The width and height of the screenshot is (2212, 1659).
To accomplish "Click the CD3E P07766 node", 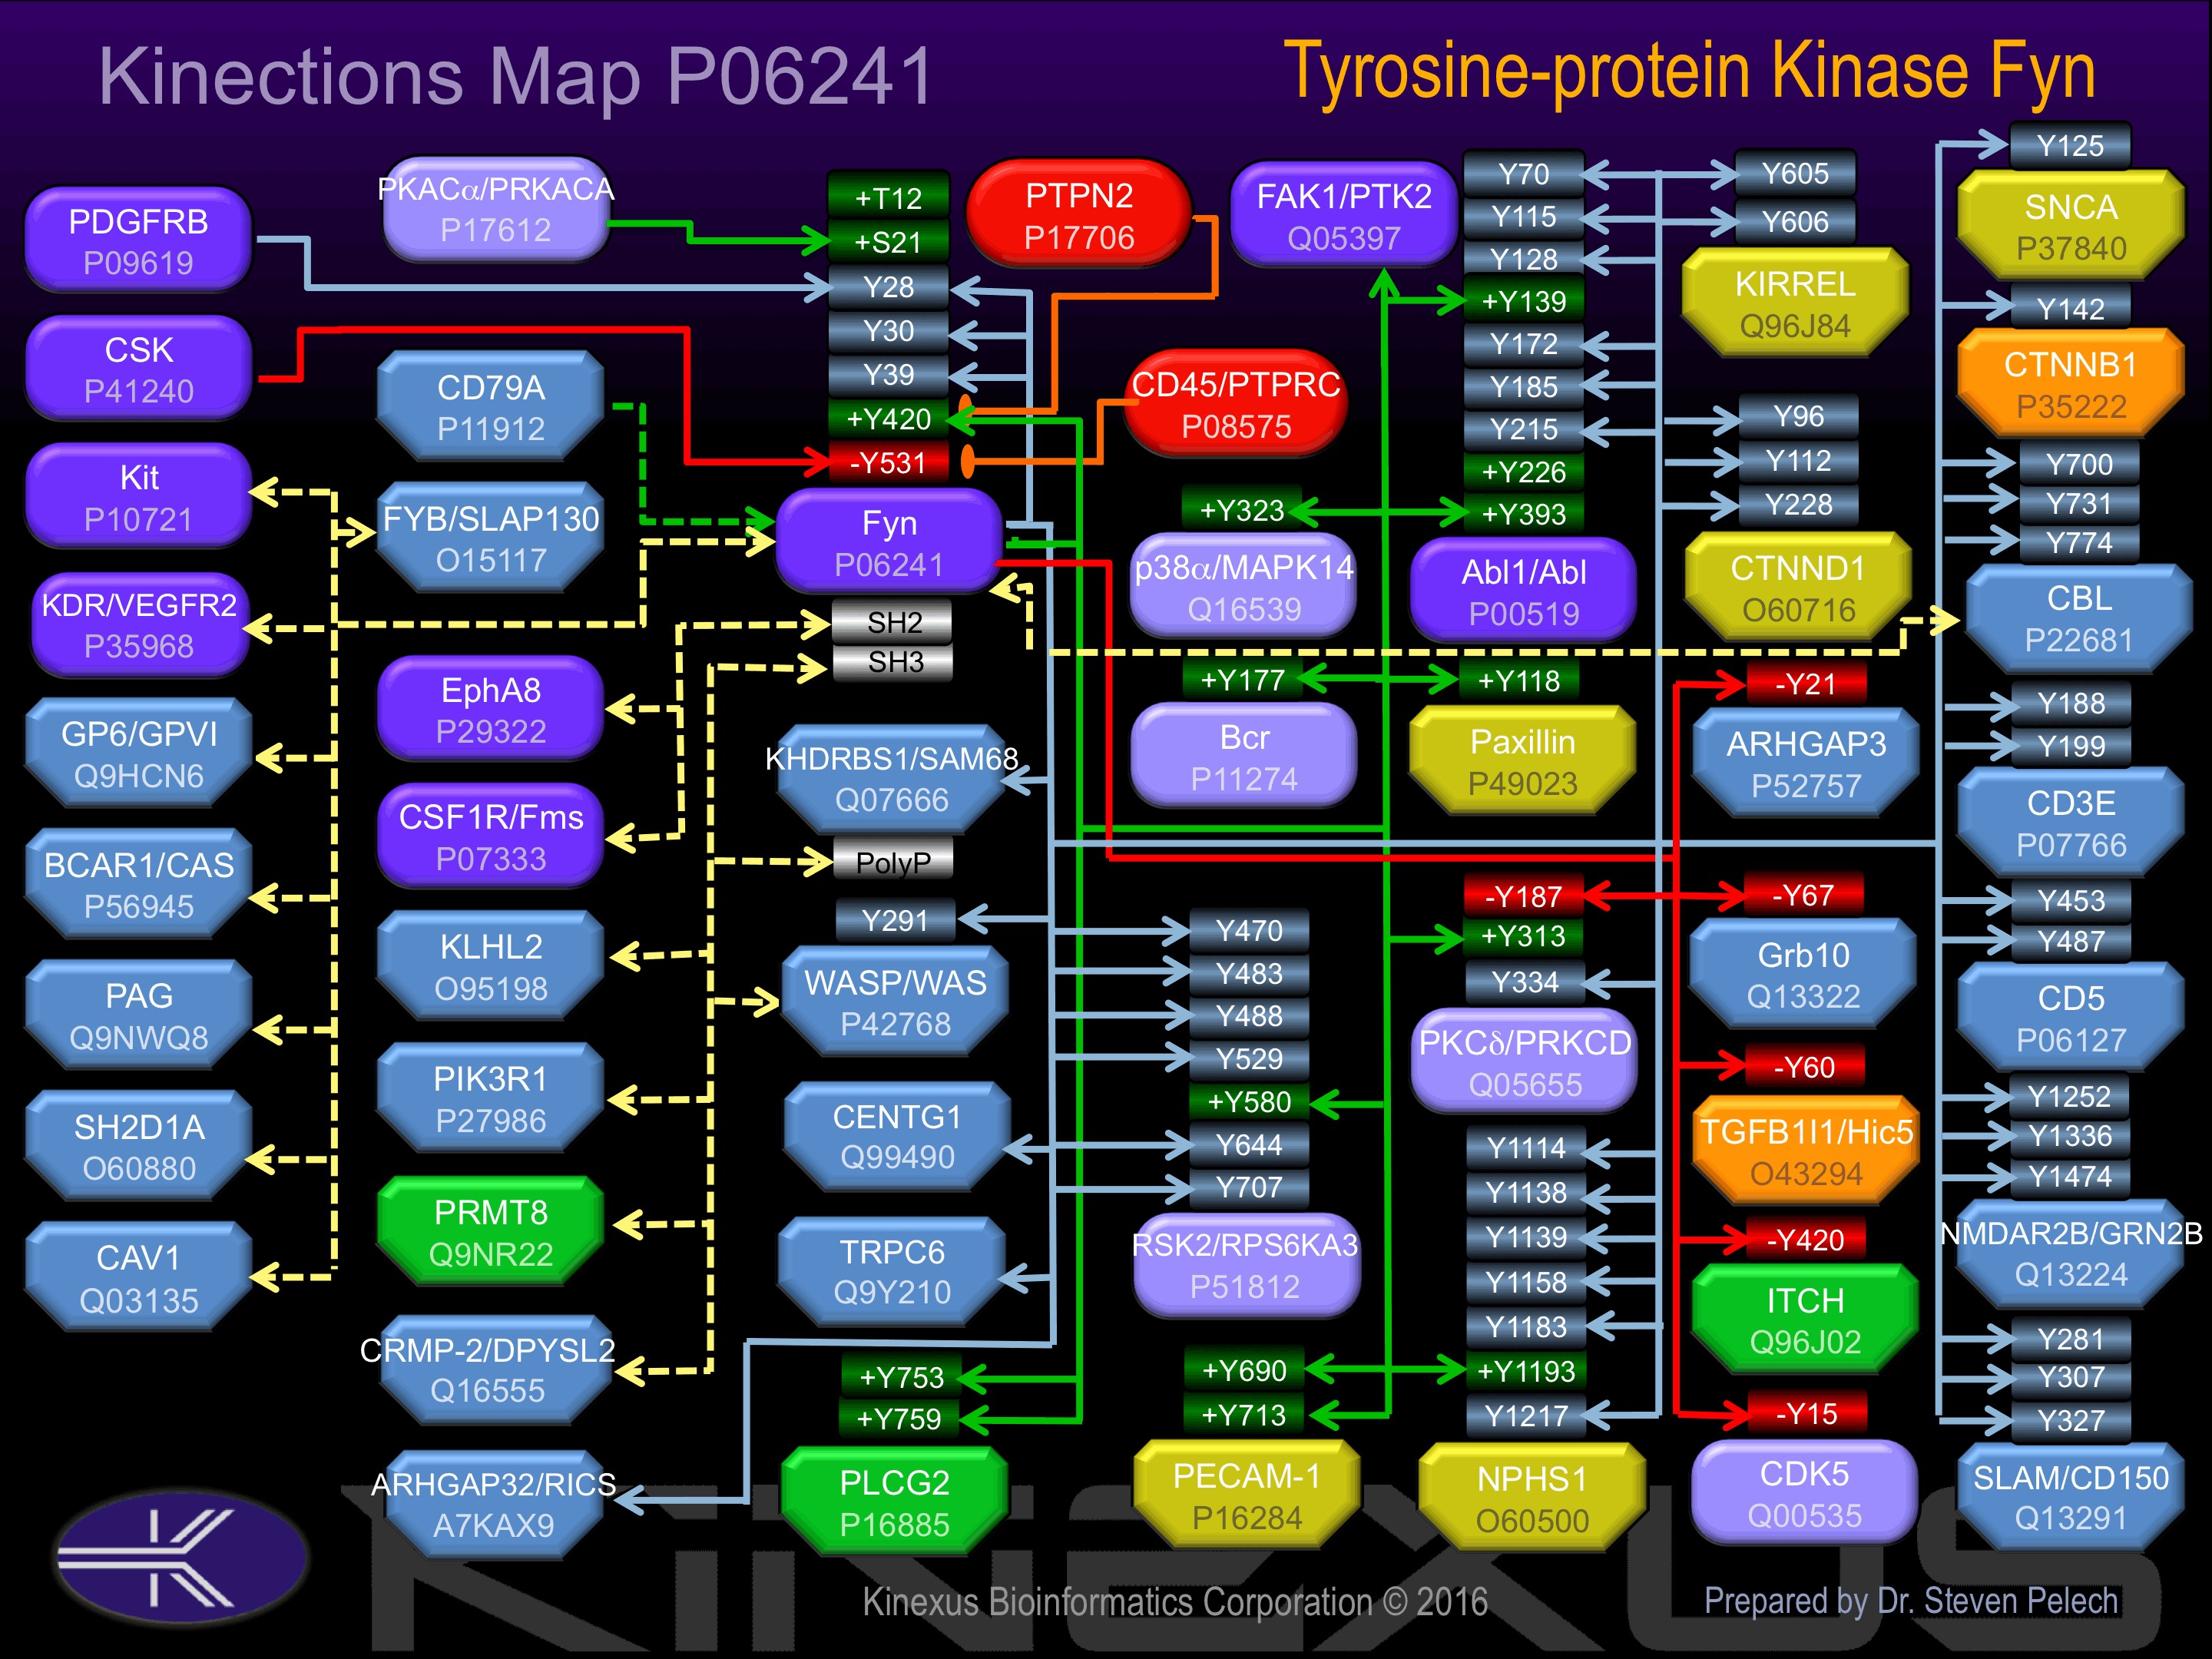I will [x=2071, y=823].
